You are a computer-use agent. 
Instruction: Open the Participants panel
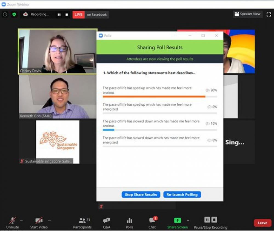pos(82,223)
